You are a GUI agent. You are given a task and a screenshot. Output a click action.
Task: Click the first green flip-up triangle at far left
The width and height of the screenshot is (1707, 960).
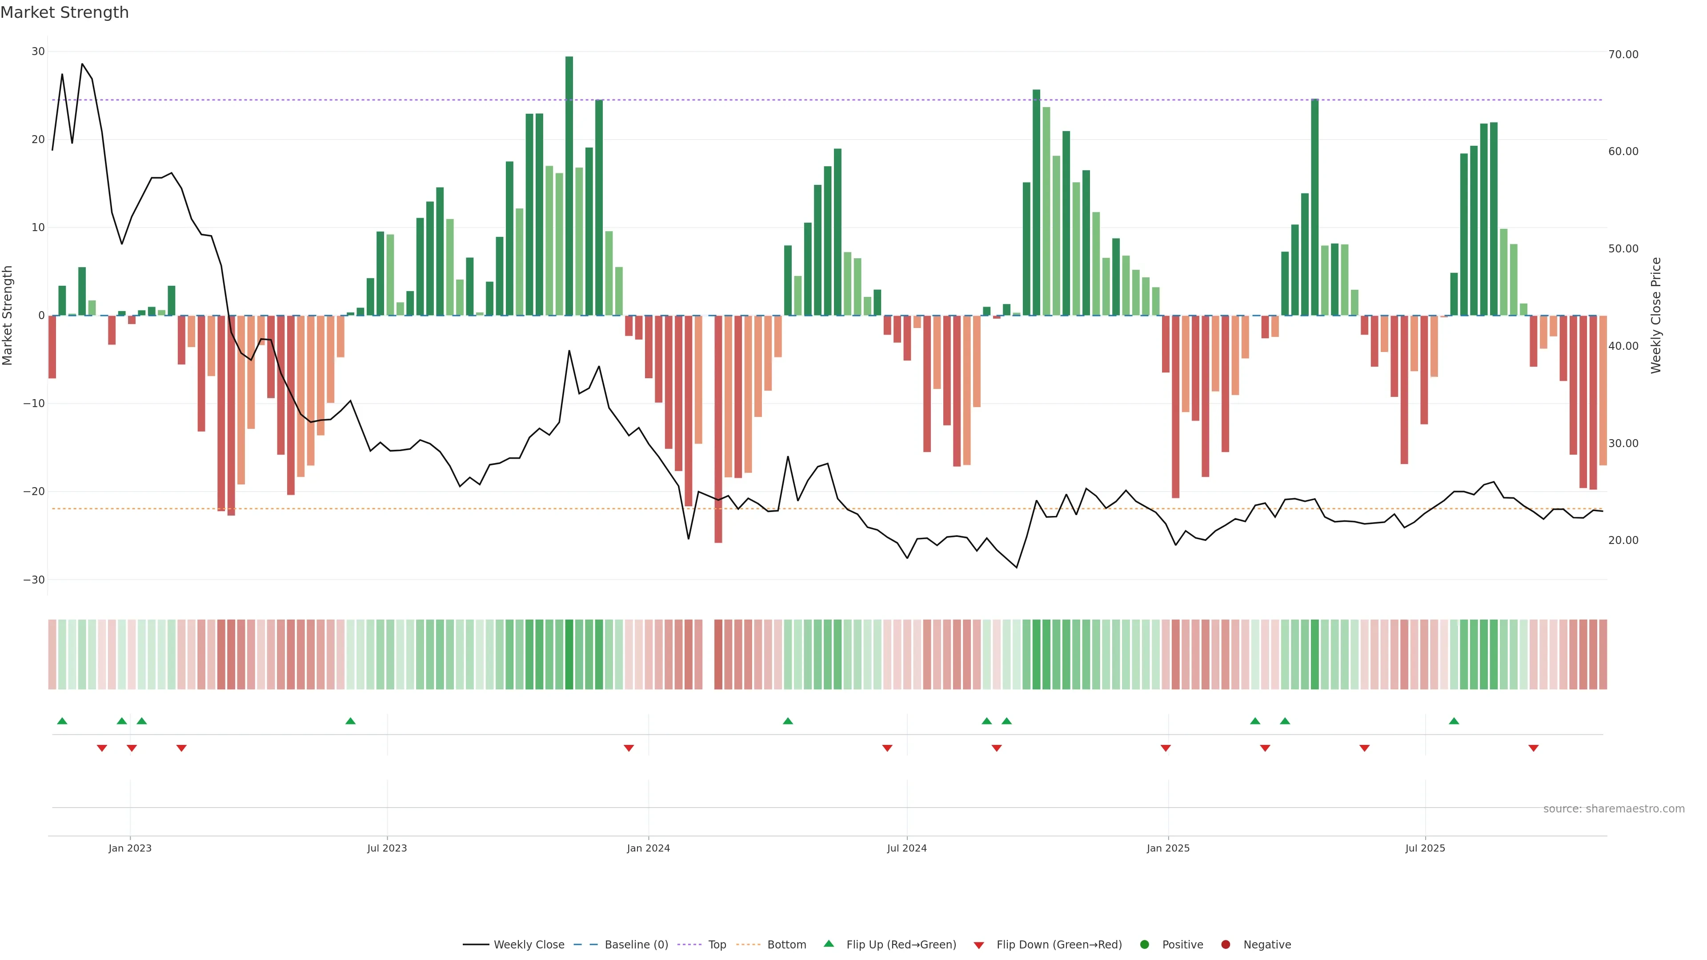[62, 721]
